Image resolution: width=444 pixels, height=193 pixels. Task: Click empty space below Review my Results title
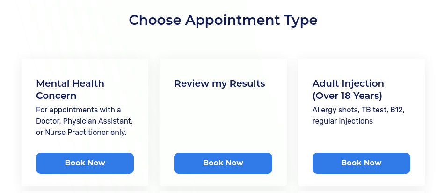click(223, 122)
